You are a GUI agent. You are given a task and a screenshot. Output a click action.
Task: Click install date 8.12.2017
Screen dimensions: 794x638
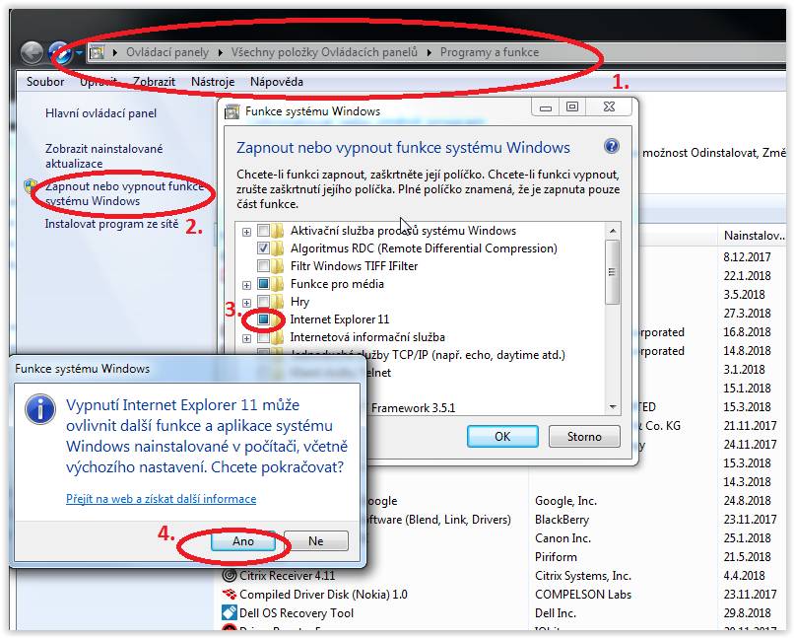point(747,256)
